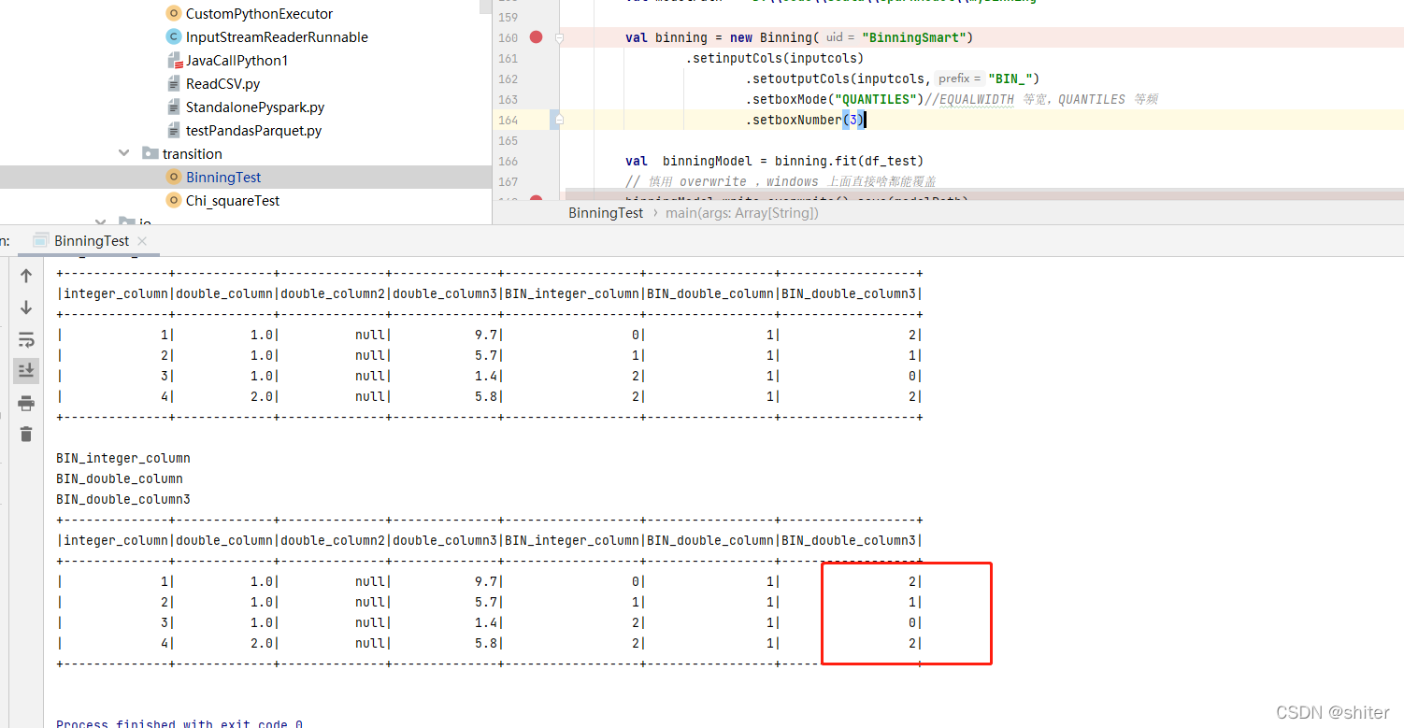This screenshot has width=1404, height=728.
Task: Click the standalone BIN_double_column3 console line
Action: (x=123, y=499)
